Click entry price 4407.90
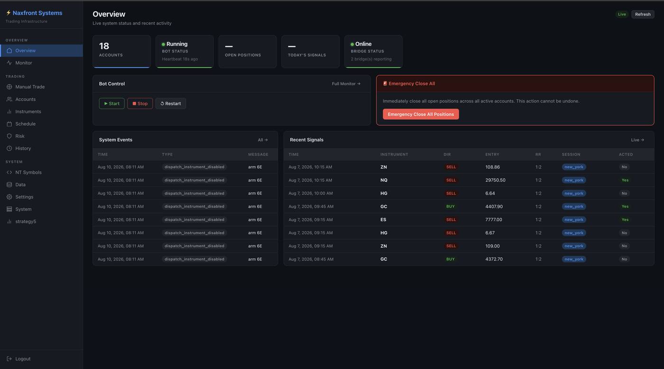The width and height of the screenshot is (664, 369). [x=494, y=207]
